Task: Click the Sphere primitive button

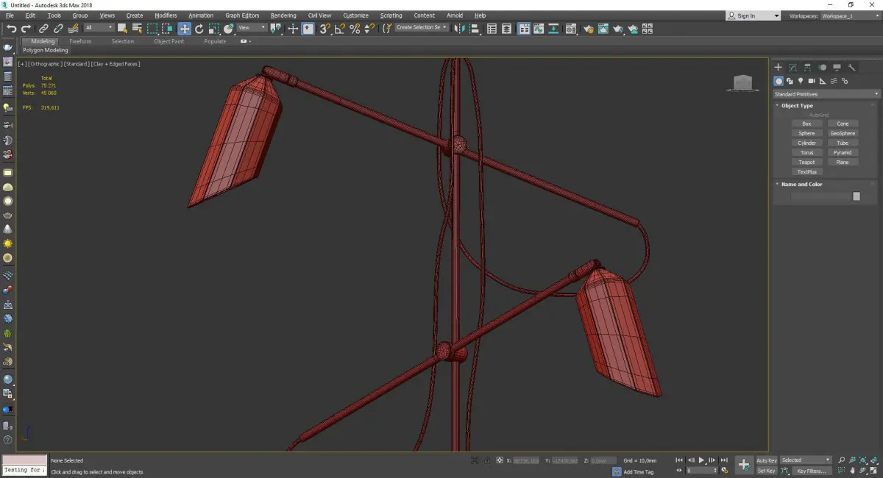Action: point(806,134)
